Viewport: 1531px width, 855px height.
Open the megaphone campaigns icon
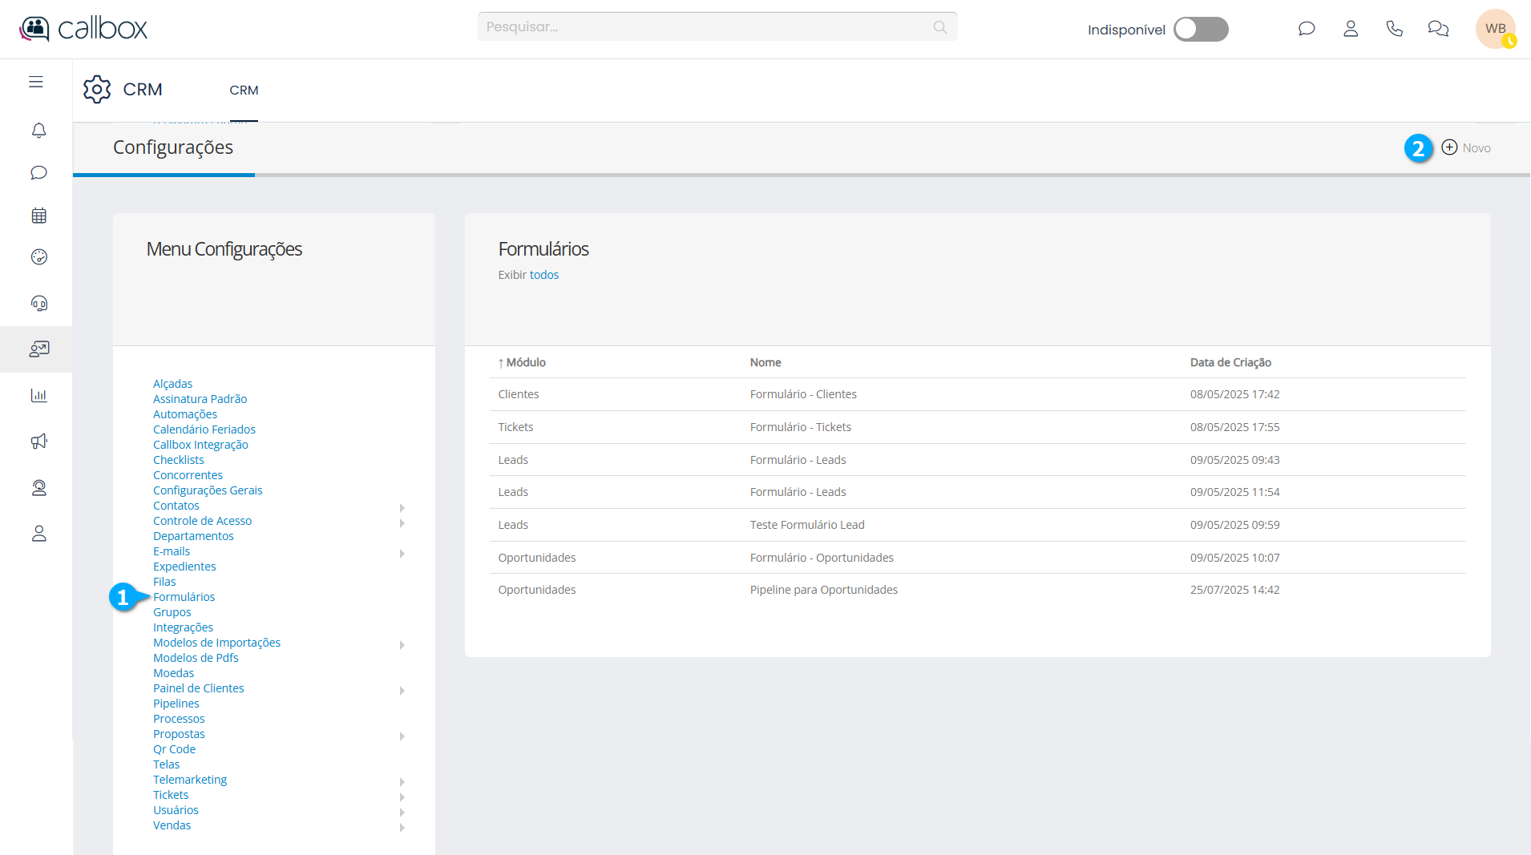[x=38, y=442]
